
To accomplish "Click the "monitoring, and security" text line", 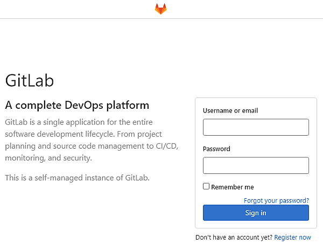I will click(x=48, y=158).
